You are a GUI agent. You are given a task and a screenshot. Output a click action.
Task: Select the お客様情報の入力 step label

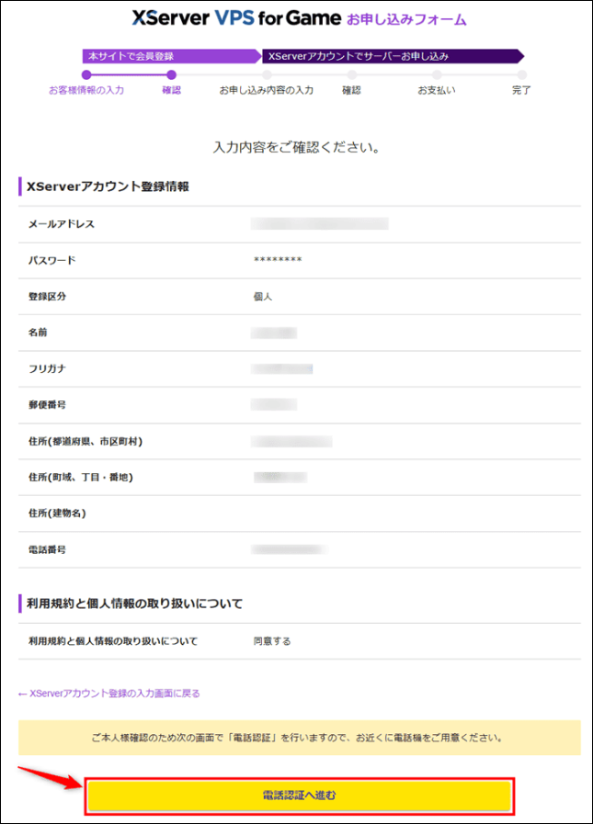click(86, 90)
